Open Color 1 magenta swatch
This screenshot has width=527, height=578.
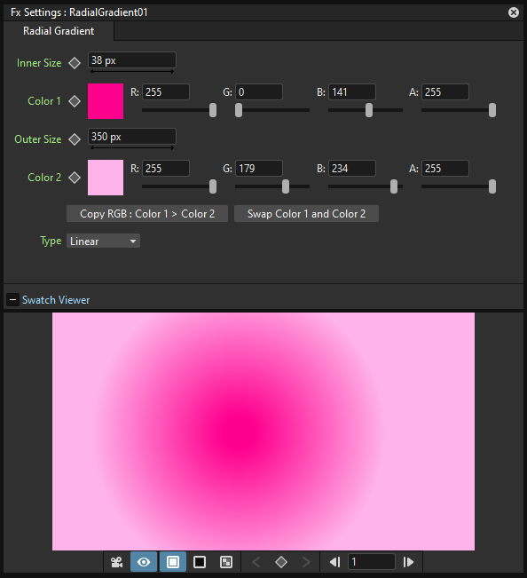coord(106,101)
